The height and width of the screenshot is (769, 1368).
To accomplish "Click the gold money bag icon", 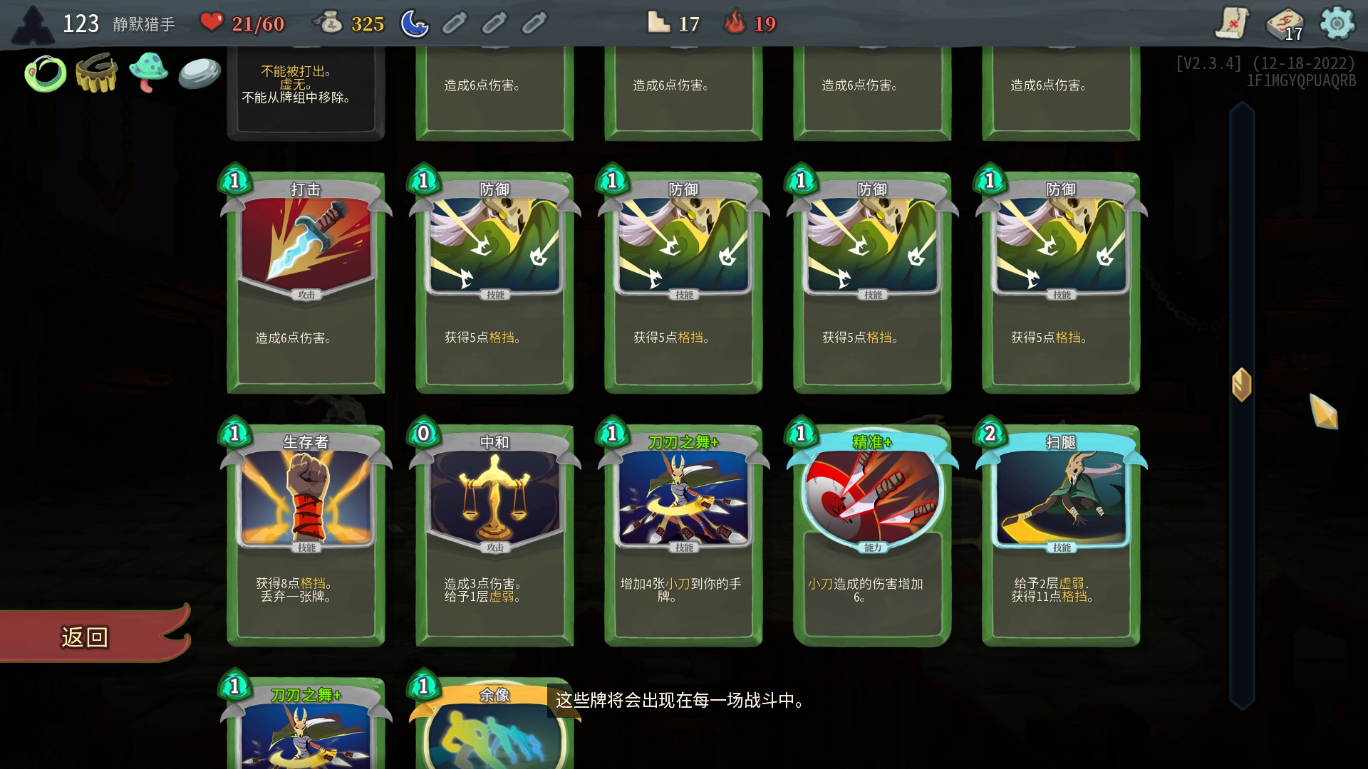I will (328, 23).
